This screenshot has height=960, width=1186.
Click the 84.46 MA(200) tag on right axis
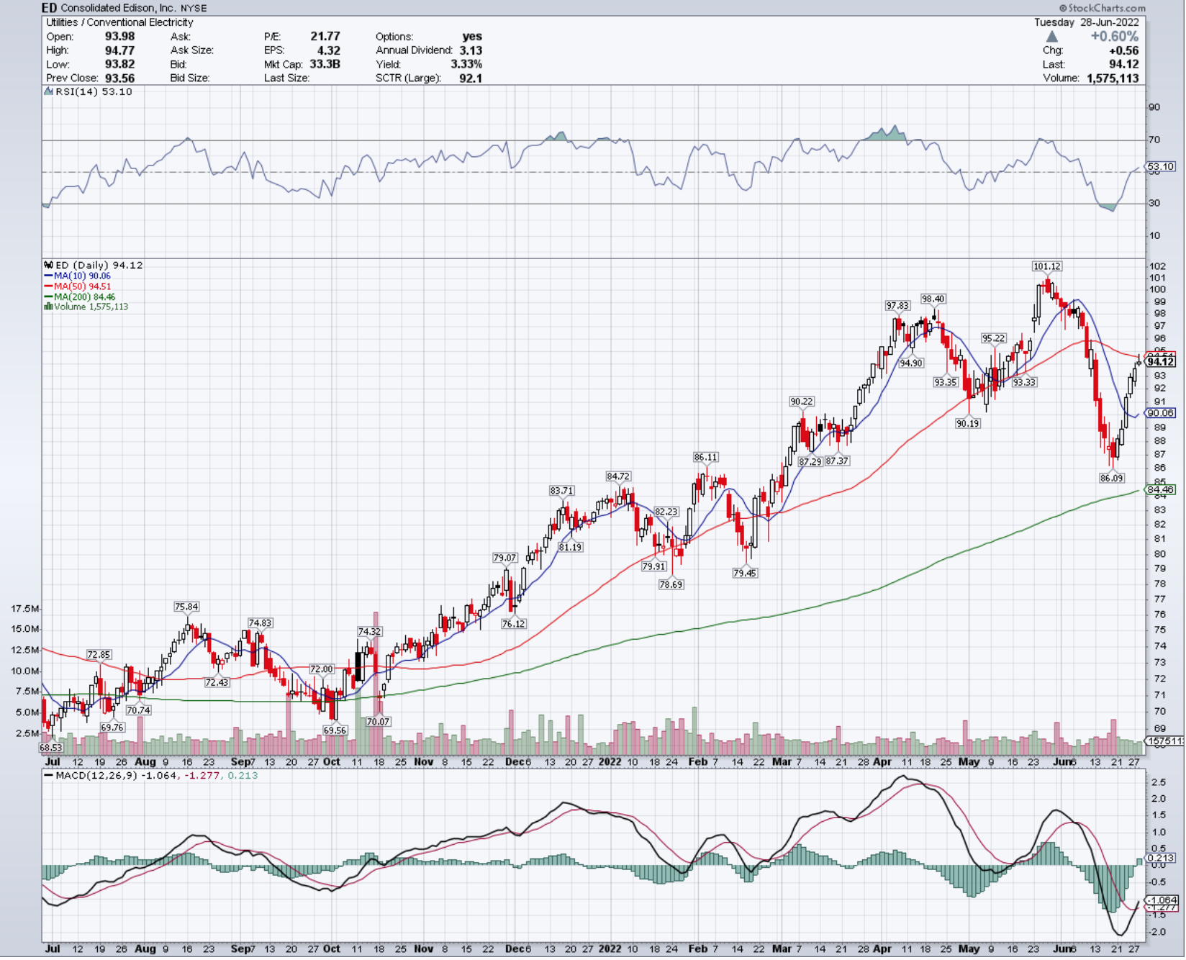click(x=1161, y=490)
